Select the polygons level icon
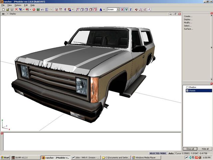 (x=65, y=10)
